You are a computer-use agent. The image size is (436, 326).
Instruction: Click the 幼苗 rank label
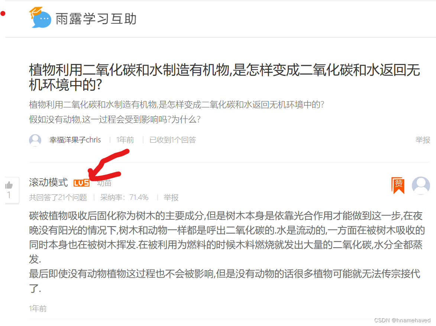pyautogui.click(x=104, y=183)
